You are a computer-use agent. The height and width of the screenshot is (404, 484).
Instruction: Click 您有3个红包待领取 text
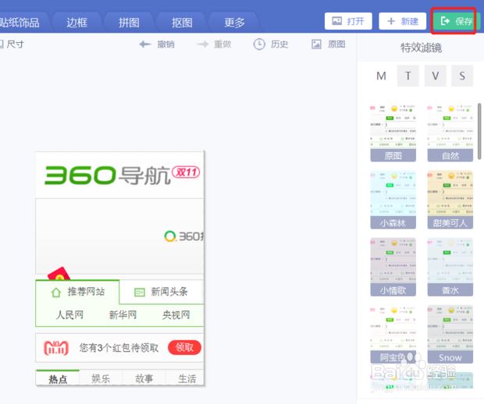coord(119,348)
